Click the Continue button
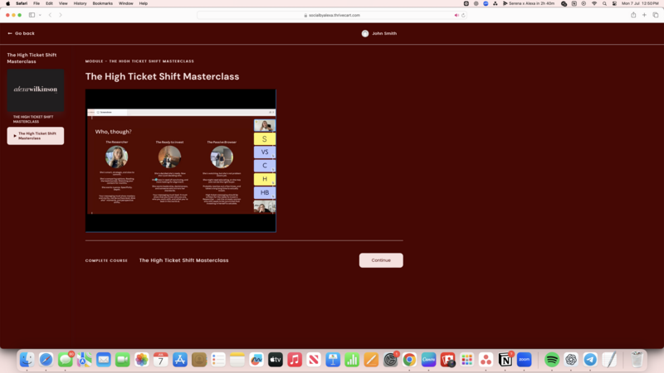This screenshot has height=373, width=664. [381, 260]
